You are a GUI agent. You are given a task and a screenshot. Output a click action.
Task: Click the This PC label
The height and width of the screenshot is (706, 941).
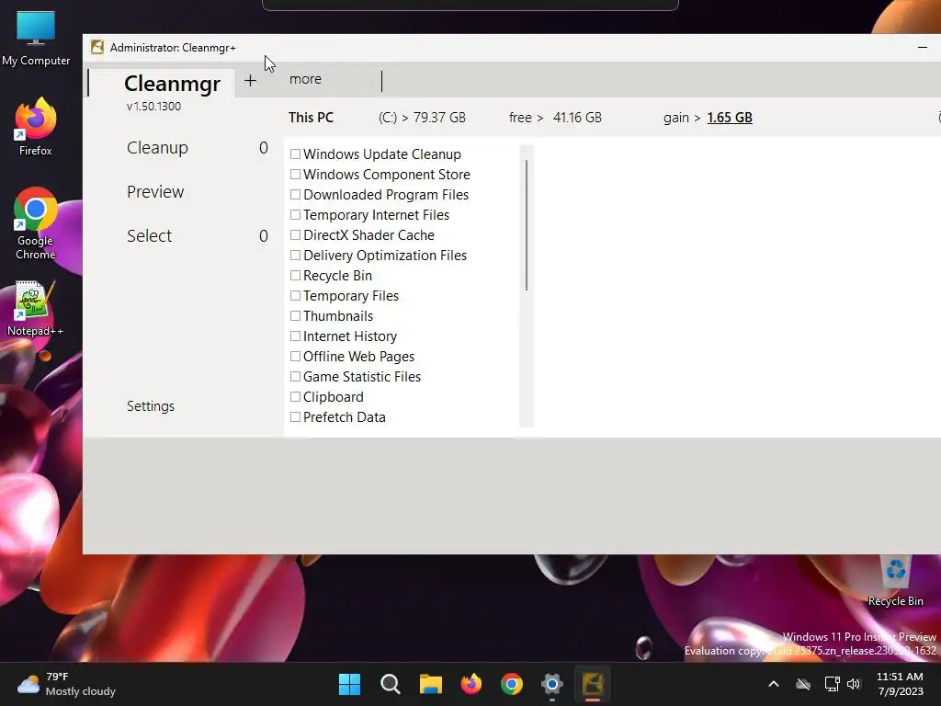[x=311, y=118]
